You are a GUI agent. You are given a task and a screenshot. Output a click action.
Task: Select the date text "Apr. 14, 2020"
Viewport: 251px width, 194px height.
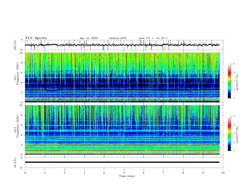coord(88,38)
